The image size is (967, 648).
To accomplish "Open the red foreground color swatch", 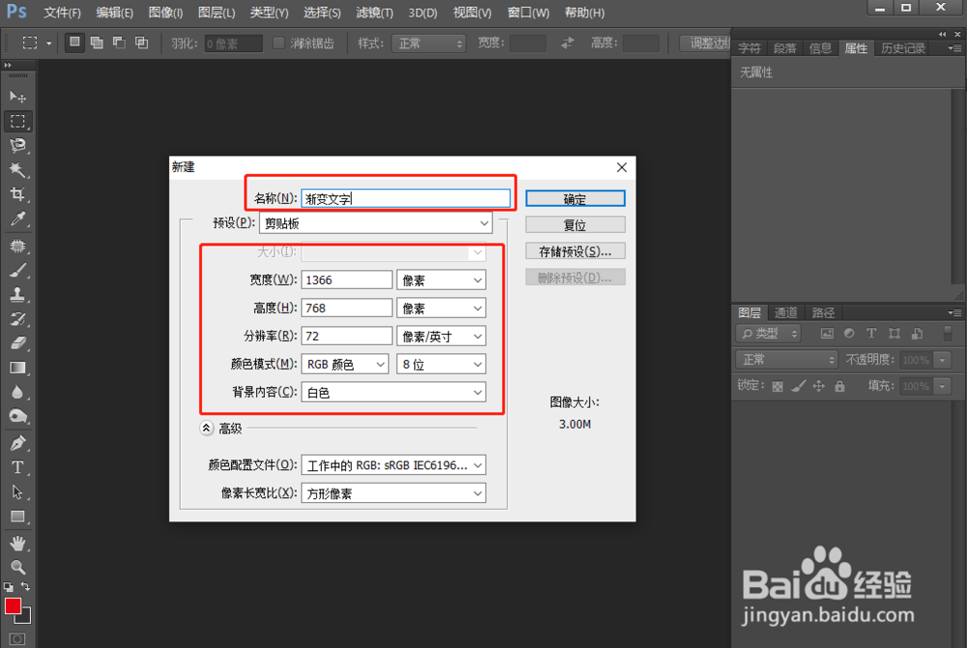I will click(13, 607).
